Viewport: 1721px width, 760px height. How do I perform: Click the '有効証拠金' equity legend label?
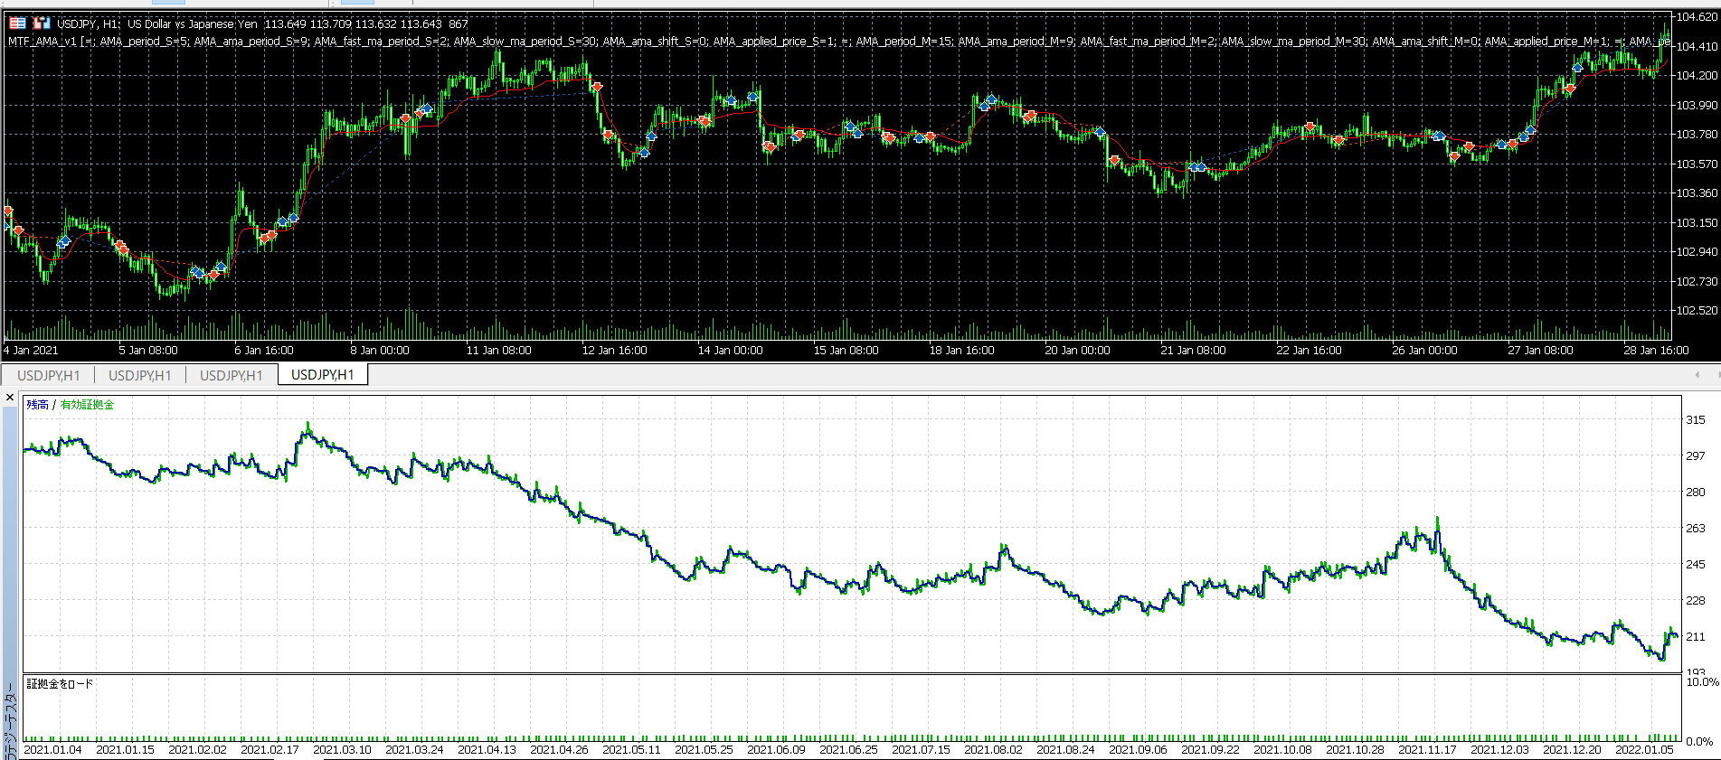point(88,405)
